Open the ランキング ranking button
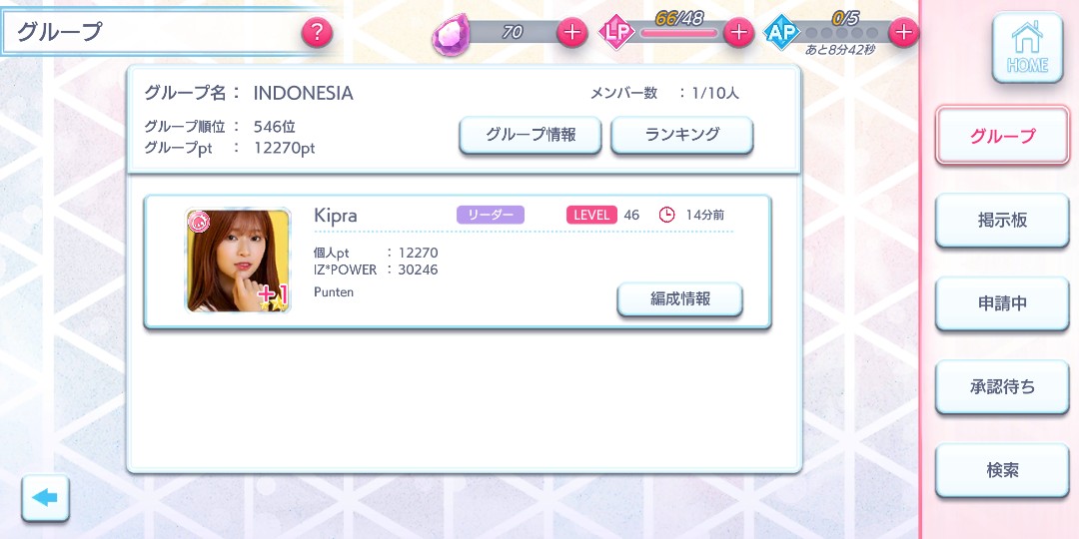Viewport: 1079px width, 539px height. (x=682, y=135)
